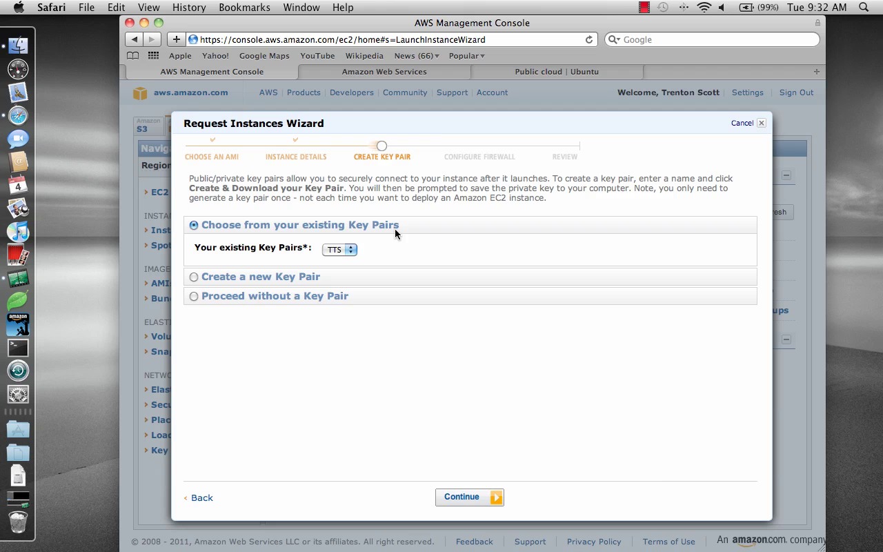Open the Feedback footer link

tap(475, 542)
